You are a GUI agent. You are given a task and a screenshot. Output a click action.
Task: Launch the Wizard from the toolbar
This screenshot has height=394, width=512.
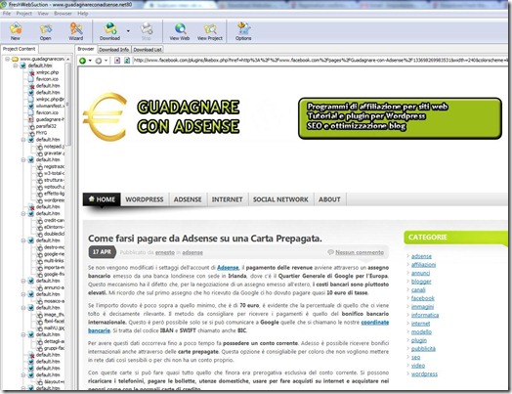tap(76, 31)
